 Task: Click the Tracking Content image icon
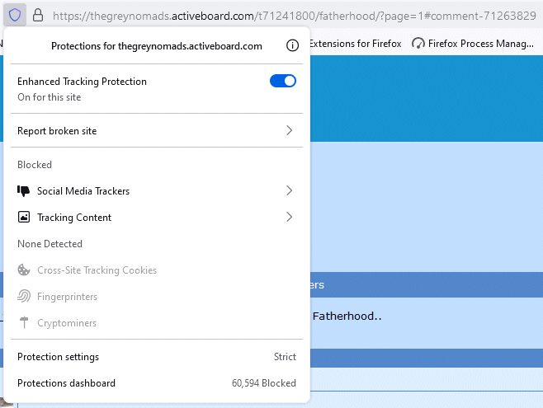click(23, 218)
